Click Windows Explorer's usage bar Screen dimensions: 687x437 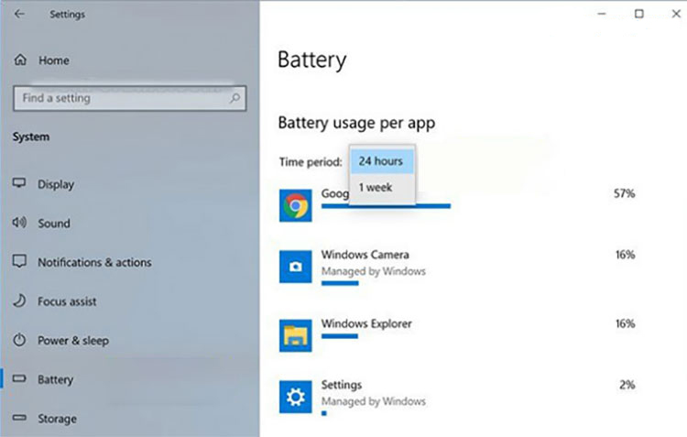pyautogui.click(x=340, y=336)
